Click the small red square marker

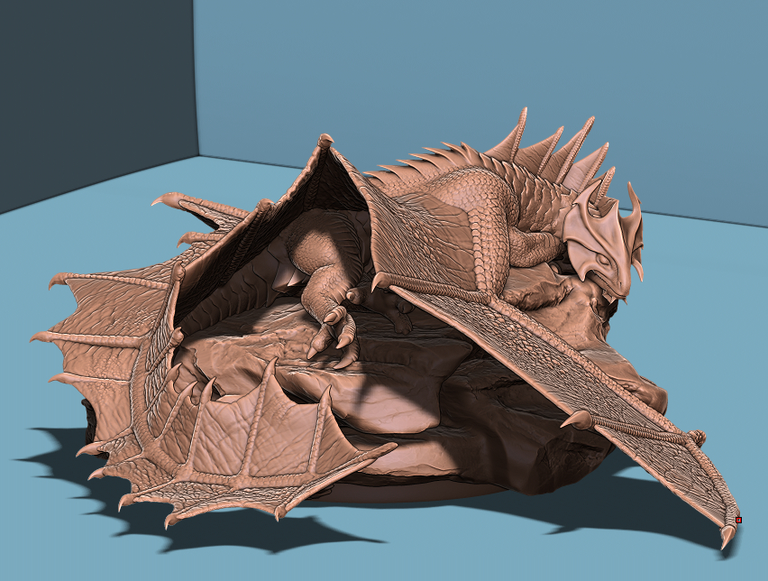738,520
